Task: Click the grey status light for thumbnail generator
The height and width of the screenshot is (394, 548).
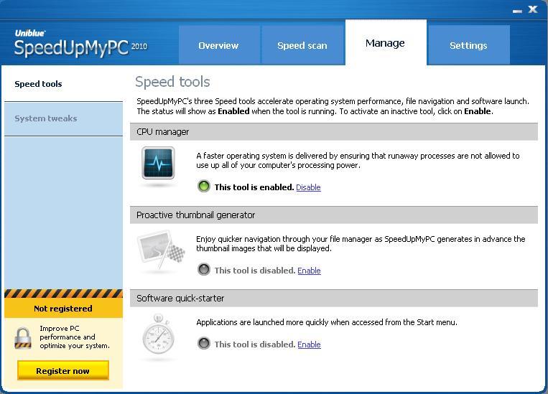Action: (x=204, y=270)
